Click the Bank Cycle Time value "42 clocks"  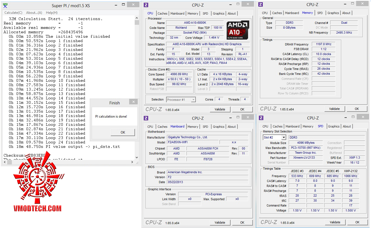pos(323,74)
